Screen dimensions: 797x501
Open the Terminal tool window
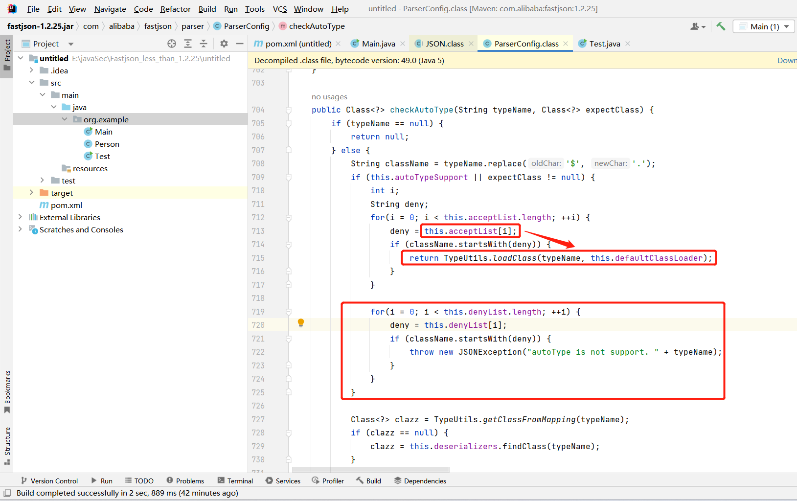(235, 481)
